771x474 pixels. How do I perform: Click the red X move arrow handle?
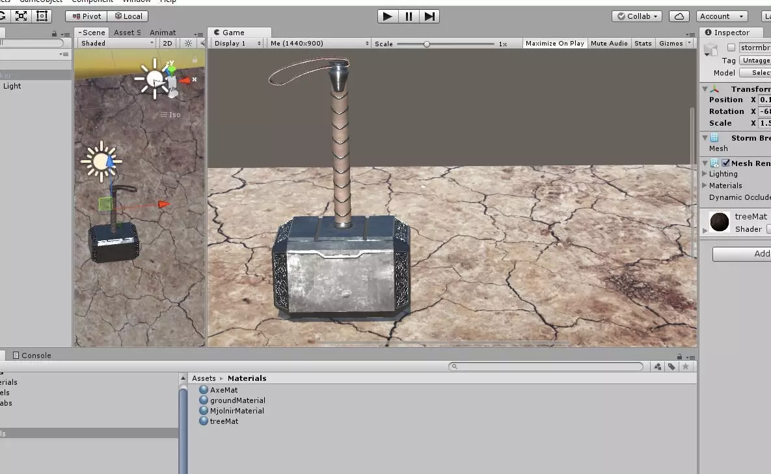tap(164, 204)
